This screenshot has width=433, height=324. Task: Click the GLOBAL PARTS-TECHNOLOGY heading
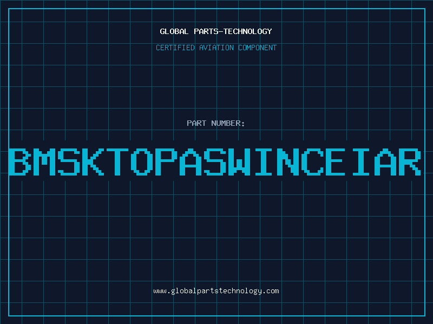(x=216, y=31)
